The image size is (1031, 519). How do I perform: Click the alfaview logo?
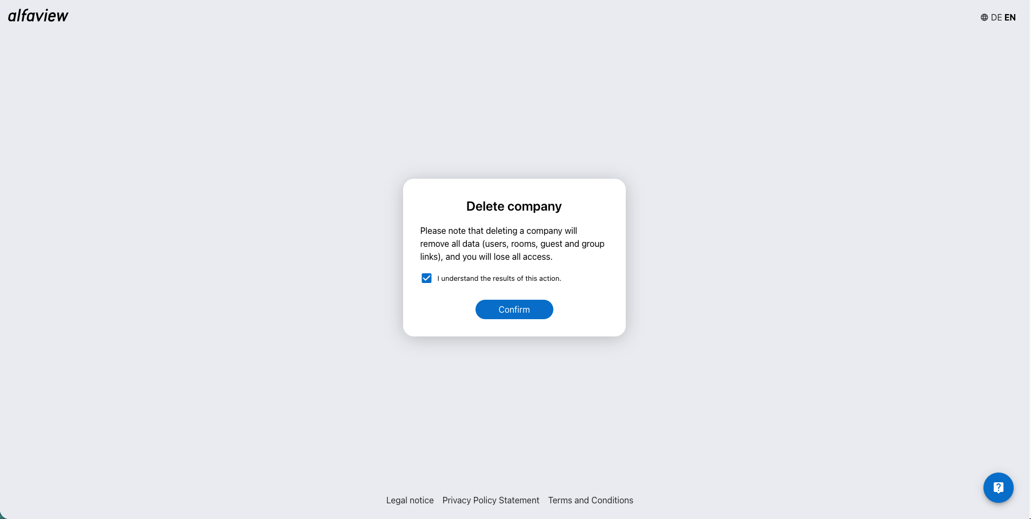[x=38, y=16]
